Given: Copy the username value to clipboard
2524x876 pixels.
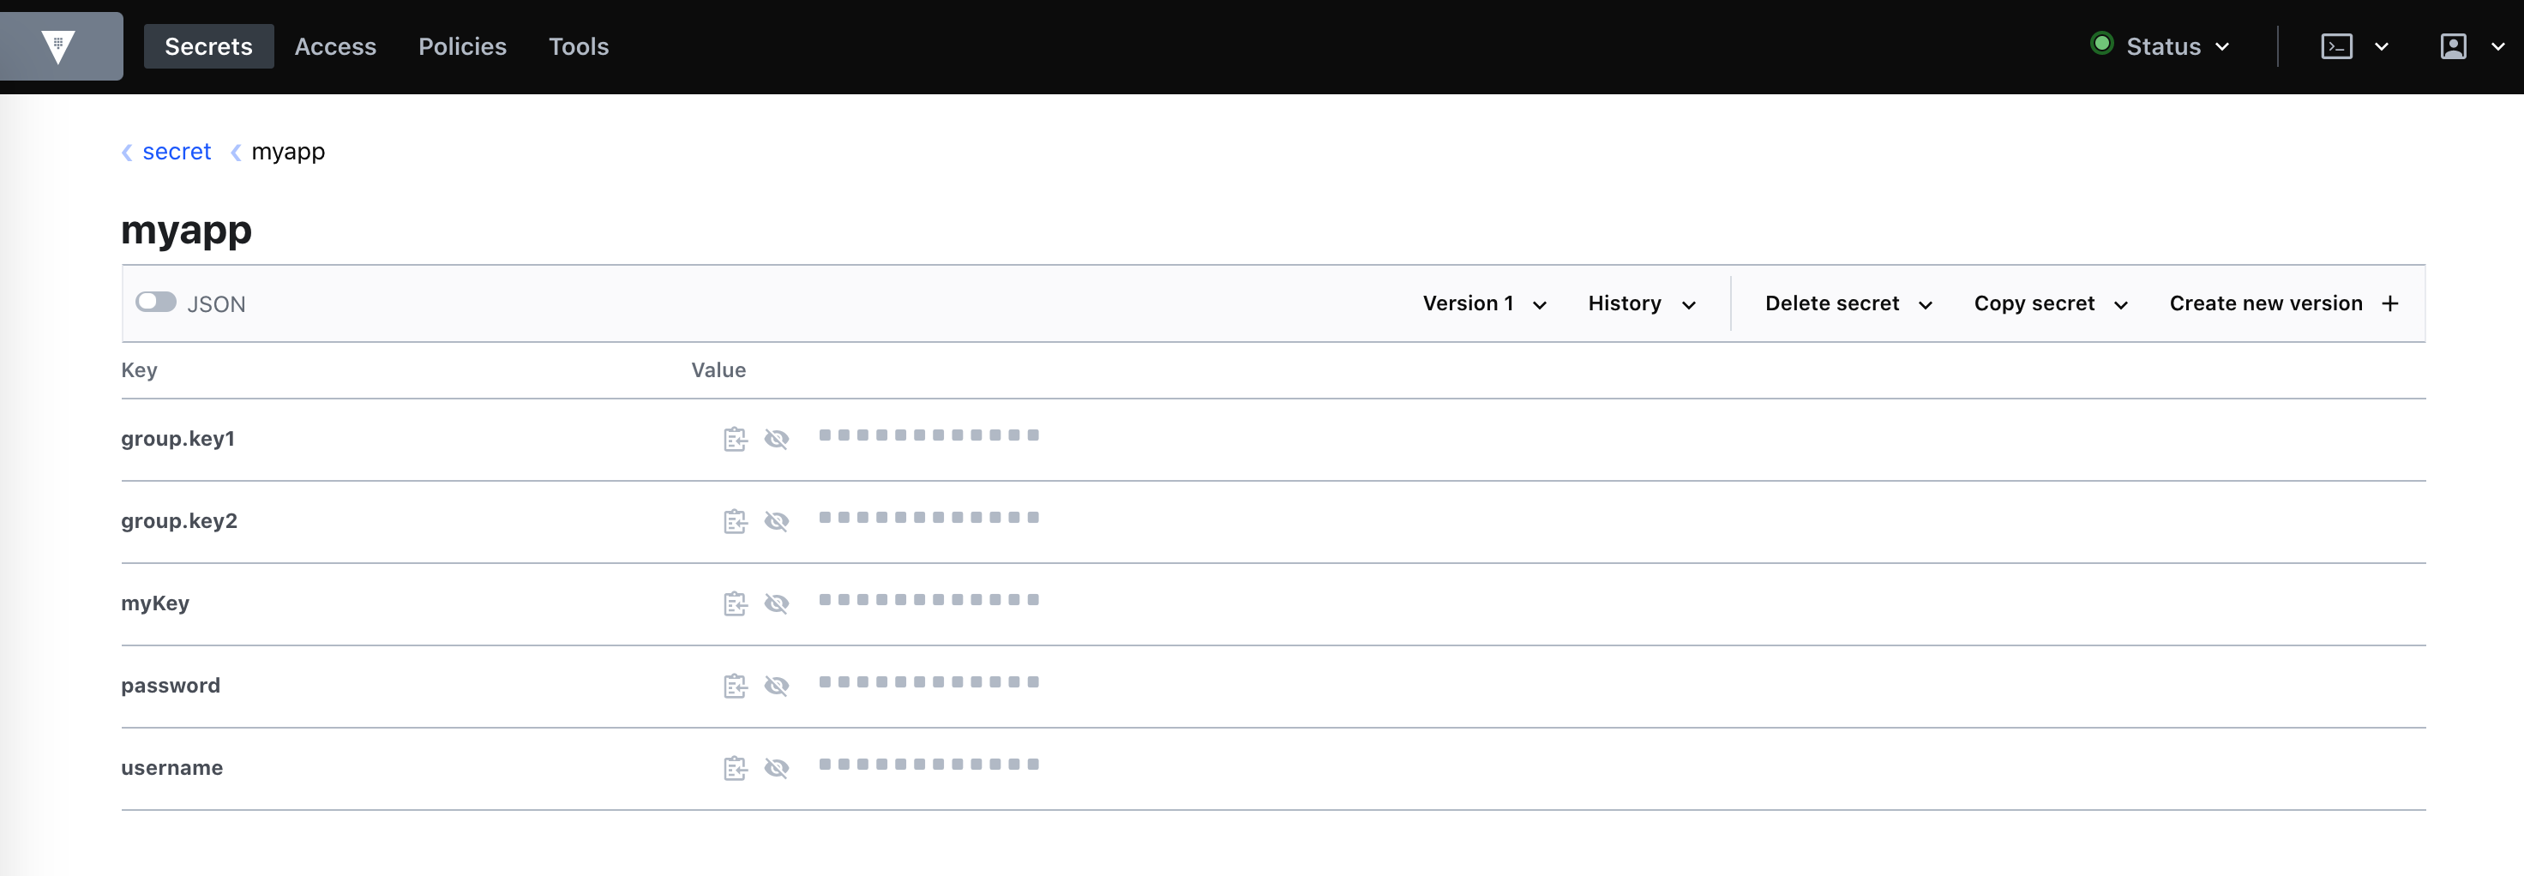Looking at the screenshot, I should (x=735, y=768).
